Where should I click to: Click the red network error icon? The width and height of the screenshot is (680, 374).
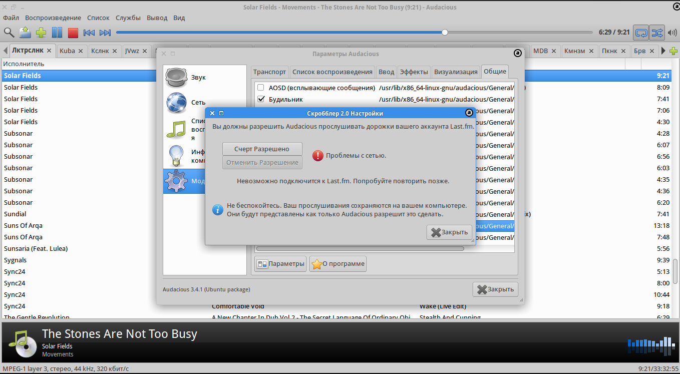[x=318, y=156]
